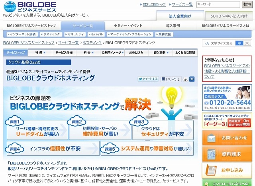Click the envelope icon on お問い合わせ banner
This screenshot has width=255, height=186.
coord(212,138)
